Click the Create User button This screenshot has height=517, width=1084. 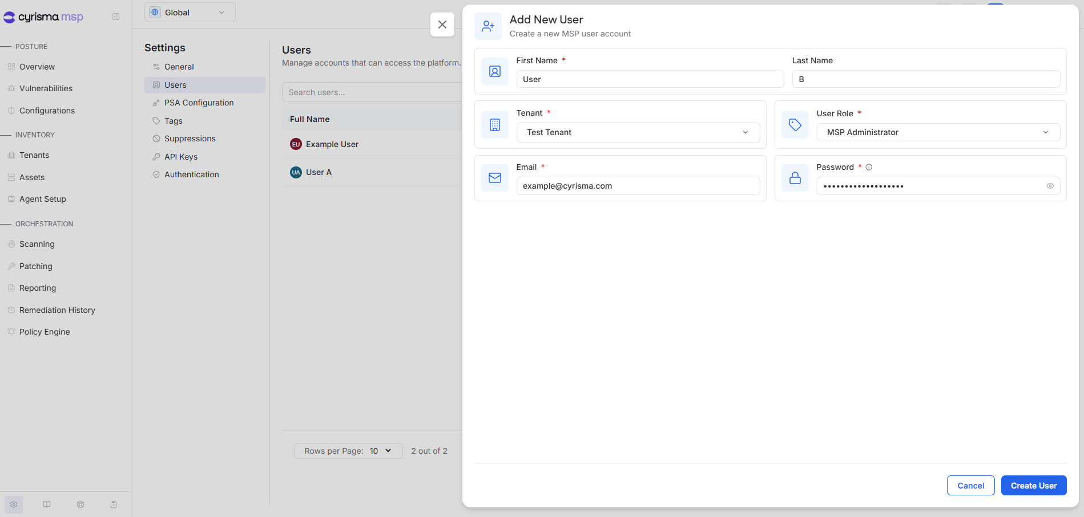(1034, 486)
